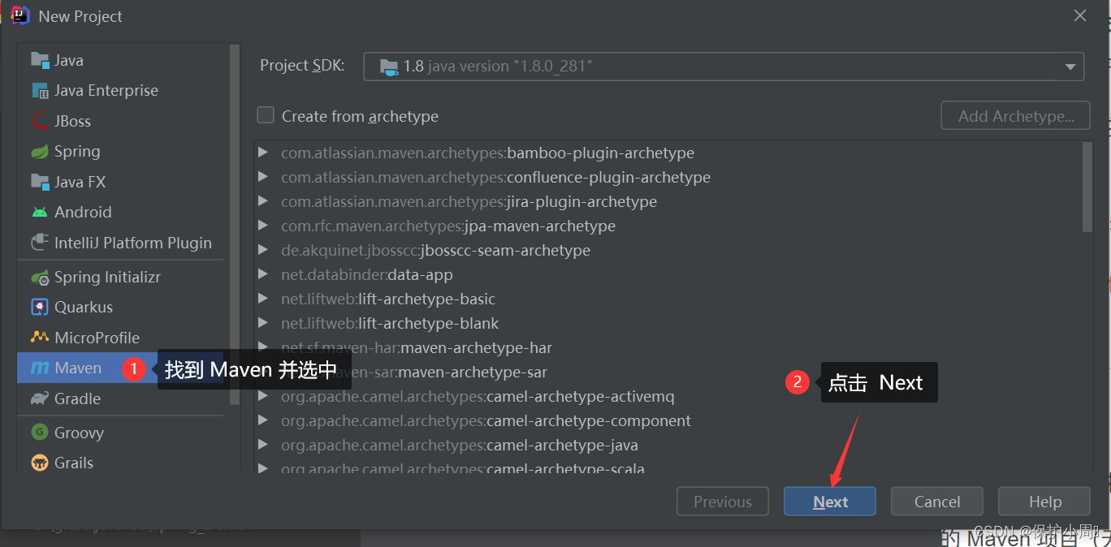Choose the Quarkus icon
1111x547 pixels.
tap(40, 307)
